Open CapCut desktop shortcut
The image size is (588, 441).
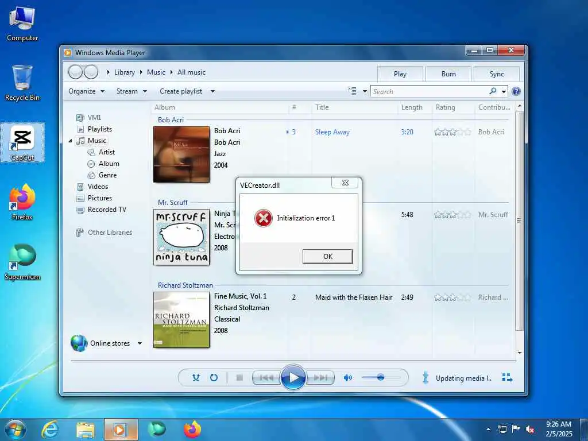22,142
